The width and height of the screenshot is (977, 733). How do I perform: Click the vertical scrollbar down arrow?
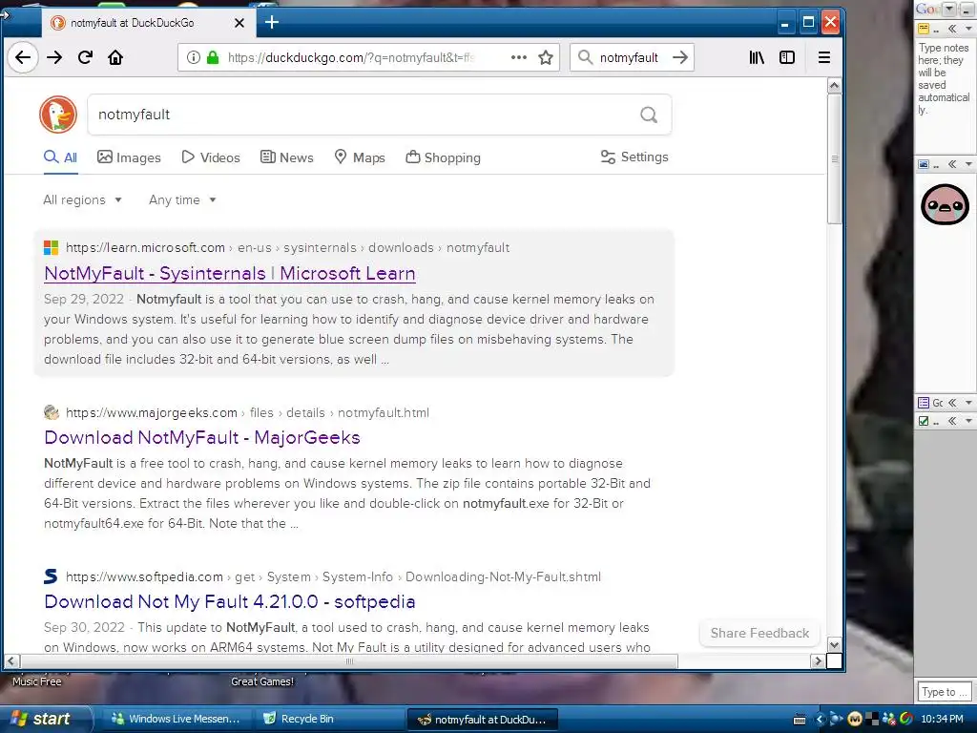[834, 644]
